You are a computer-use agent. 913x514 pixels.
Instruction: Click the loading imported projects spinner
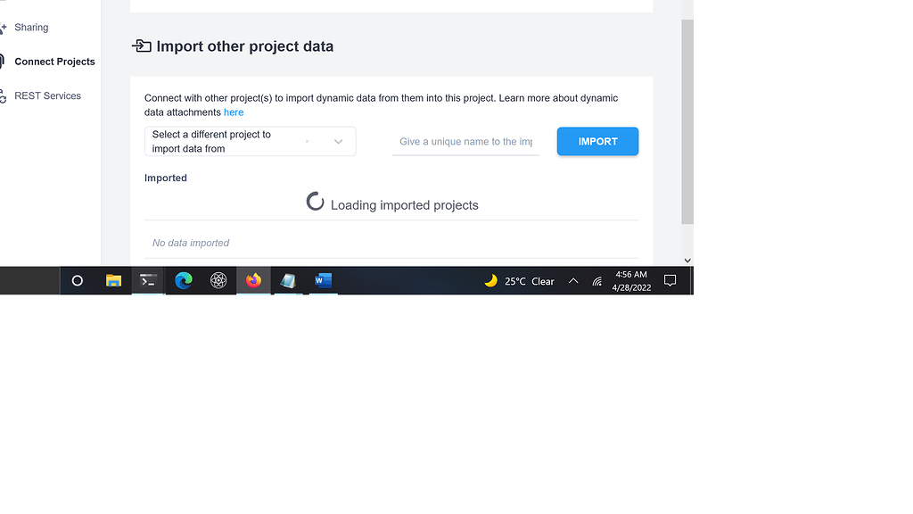[x=315, y=201]
